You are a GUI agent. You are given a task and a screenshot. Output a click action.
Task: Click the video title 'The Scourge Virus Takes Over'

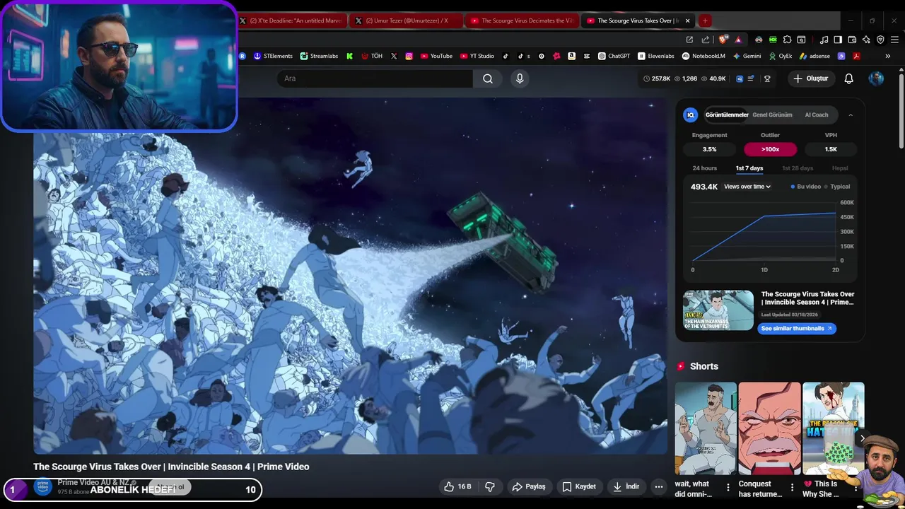(171, 467)
